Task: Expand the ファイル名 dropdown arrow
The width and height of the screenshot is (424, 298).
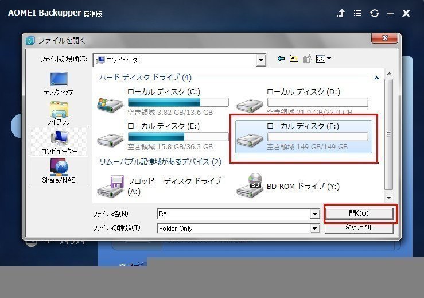Action: click(x=315, y=214)
